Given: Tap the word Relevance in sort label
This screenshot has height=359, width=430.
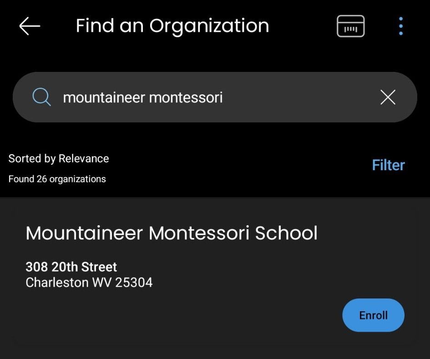Looking at the screenshot, I should [x=84, y=158].
